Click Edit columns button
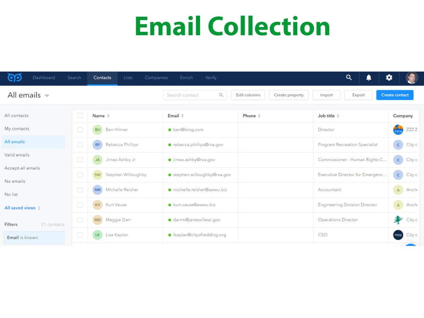424x318 pixels. tap(248, 95)
